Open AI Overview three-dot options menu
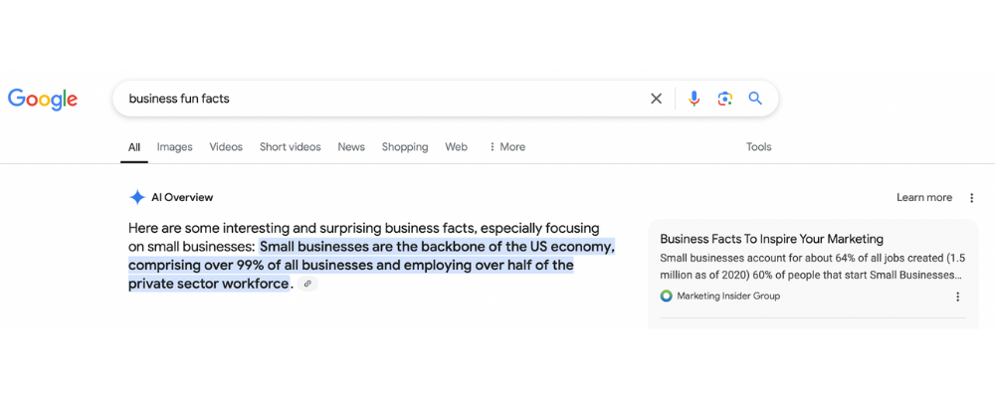The width and height of the screenshot is (995, 398). pos(972,198)
